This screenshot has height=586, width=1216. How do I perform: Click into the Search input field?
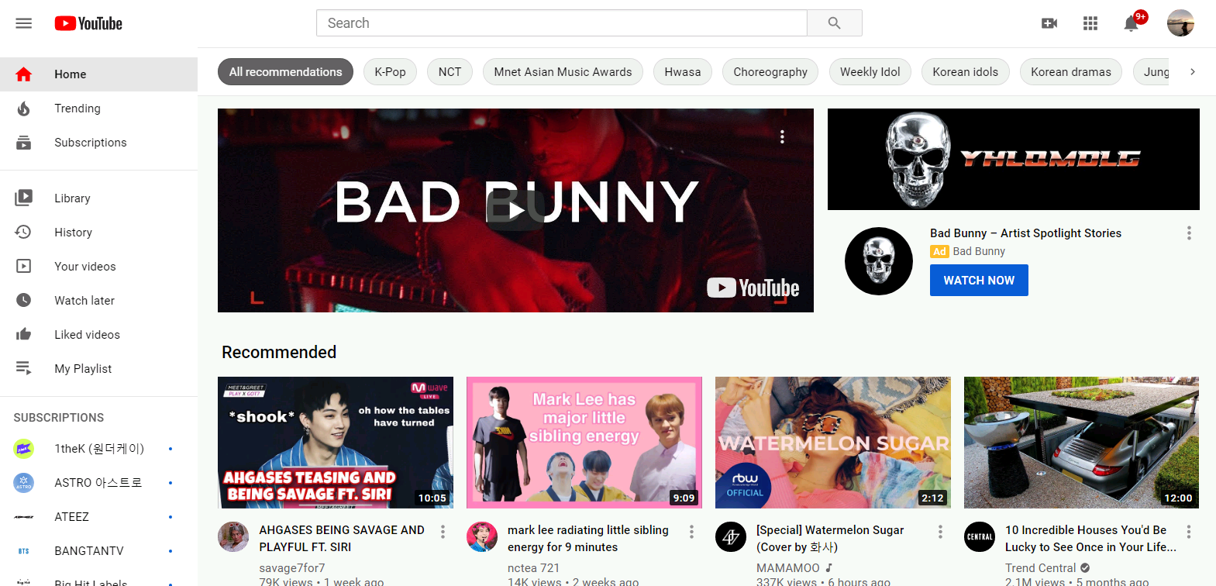coord(562,23)
